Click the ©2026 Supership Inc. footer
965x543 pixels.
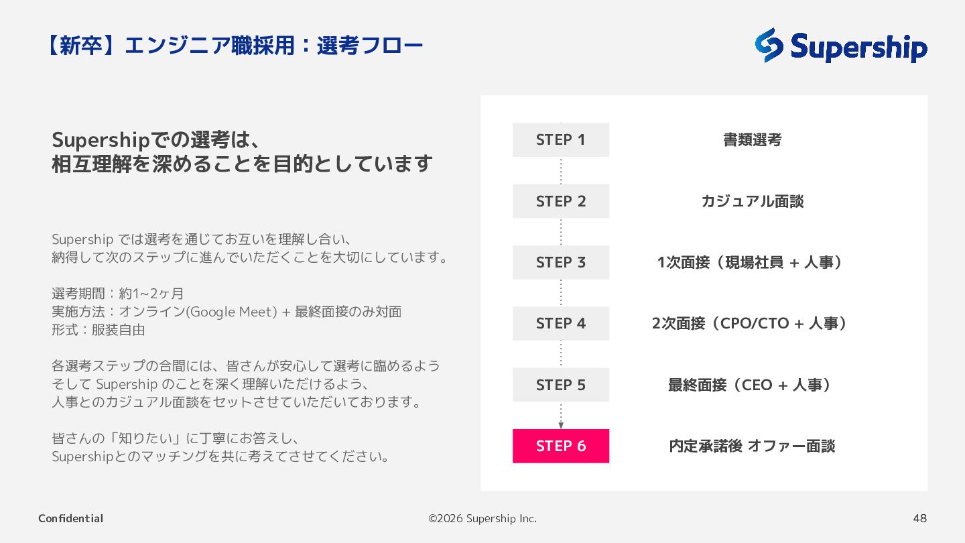(482, 518)
